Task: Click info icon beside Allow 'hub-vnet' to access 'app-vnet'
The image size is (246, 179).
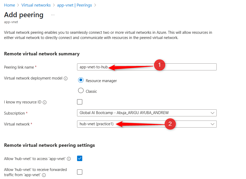Action: click(x=69, y=159)
